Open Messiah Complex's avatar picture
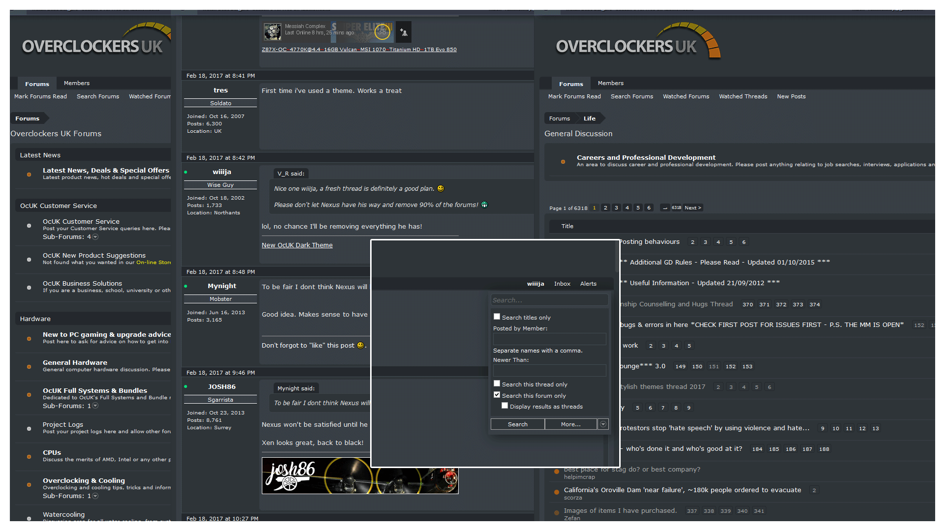Viewport: 945px width, 531px height. tap(273, 31)
